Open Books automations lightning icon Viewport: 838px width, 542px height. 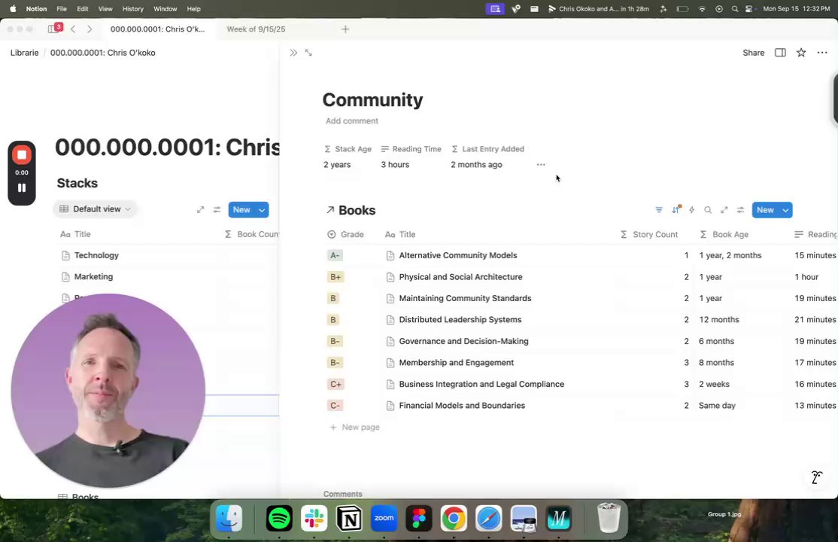coord(691,210)
